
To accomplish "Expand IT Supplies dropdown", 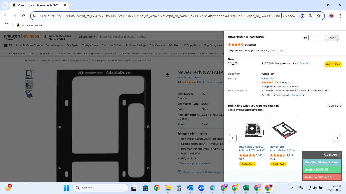I will click(192, 45).
